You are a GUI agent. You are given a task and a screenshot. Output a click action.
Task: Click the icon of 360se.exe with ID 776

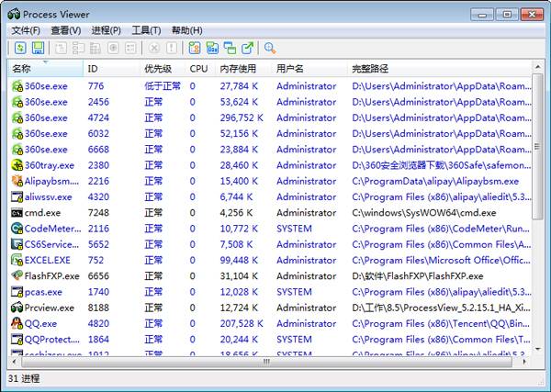[17, 86]
